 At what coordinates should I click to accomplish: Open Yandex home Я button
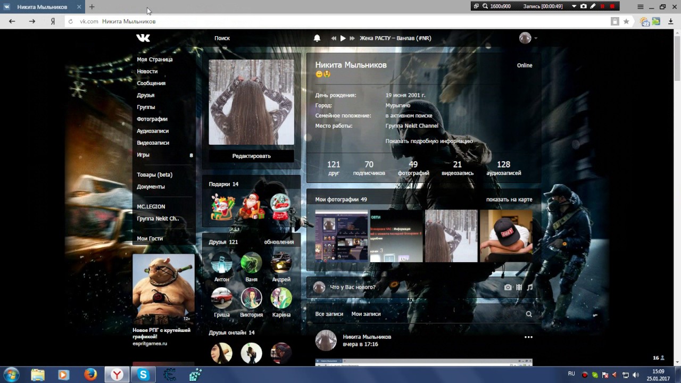[x=53, y=21]
